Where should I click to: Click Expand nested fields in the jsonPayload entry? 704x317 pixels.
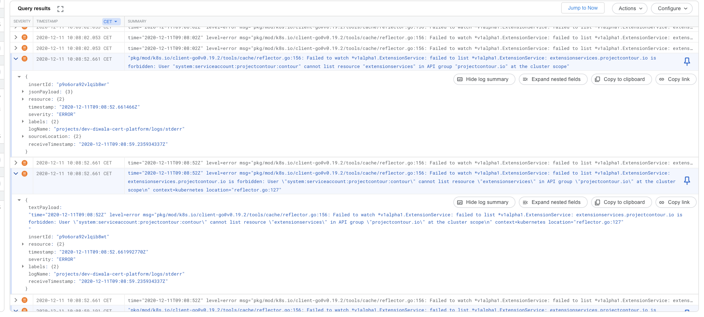click(553, 79)
